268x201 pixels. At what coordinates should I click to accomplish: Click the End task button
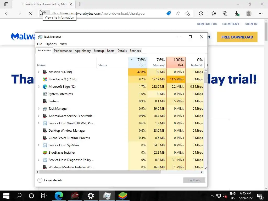[x=194, y=180]
